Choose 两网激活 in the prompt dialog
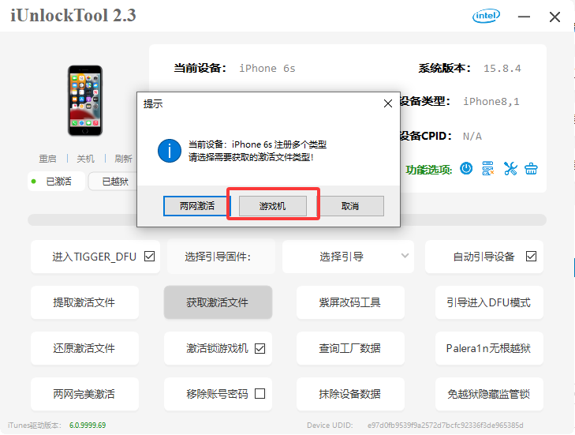The height and width of the screenshot is (435, 575). click(196, 206)
